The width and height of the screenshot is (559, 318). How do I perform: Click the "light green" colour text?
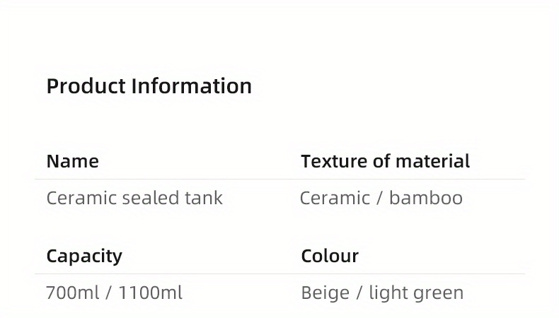click(x=417, y=293)
